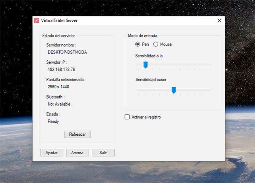The width and height of the screenshot is (255, 183).
Task: Click the IP address 192.168.178.76
Action: pyautogui.click(x=61, y=69)
